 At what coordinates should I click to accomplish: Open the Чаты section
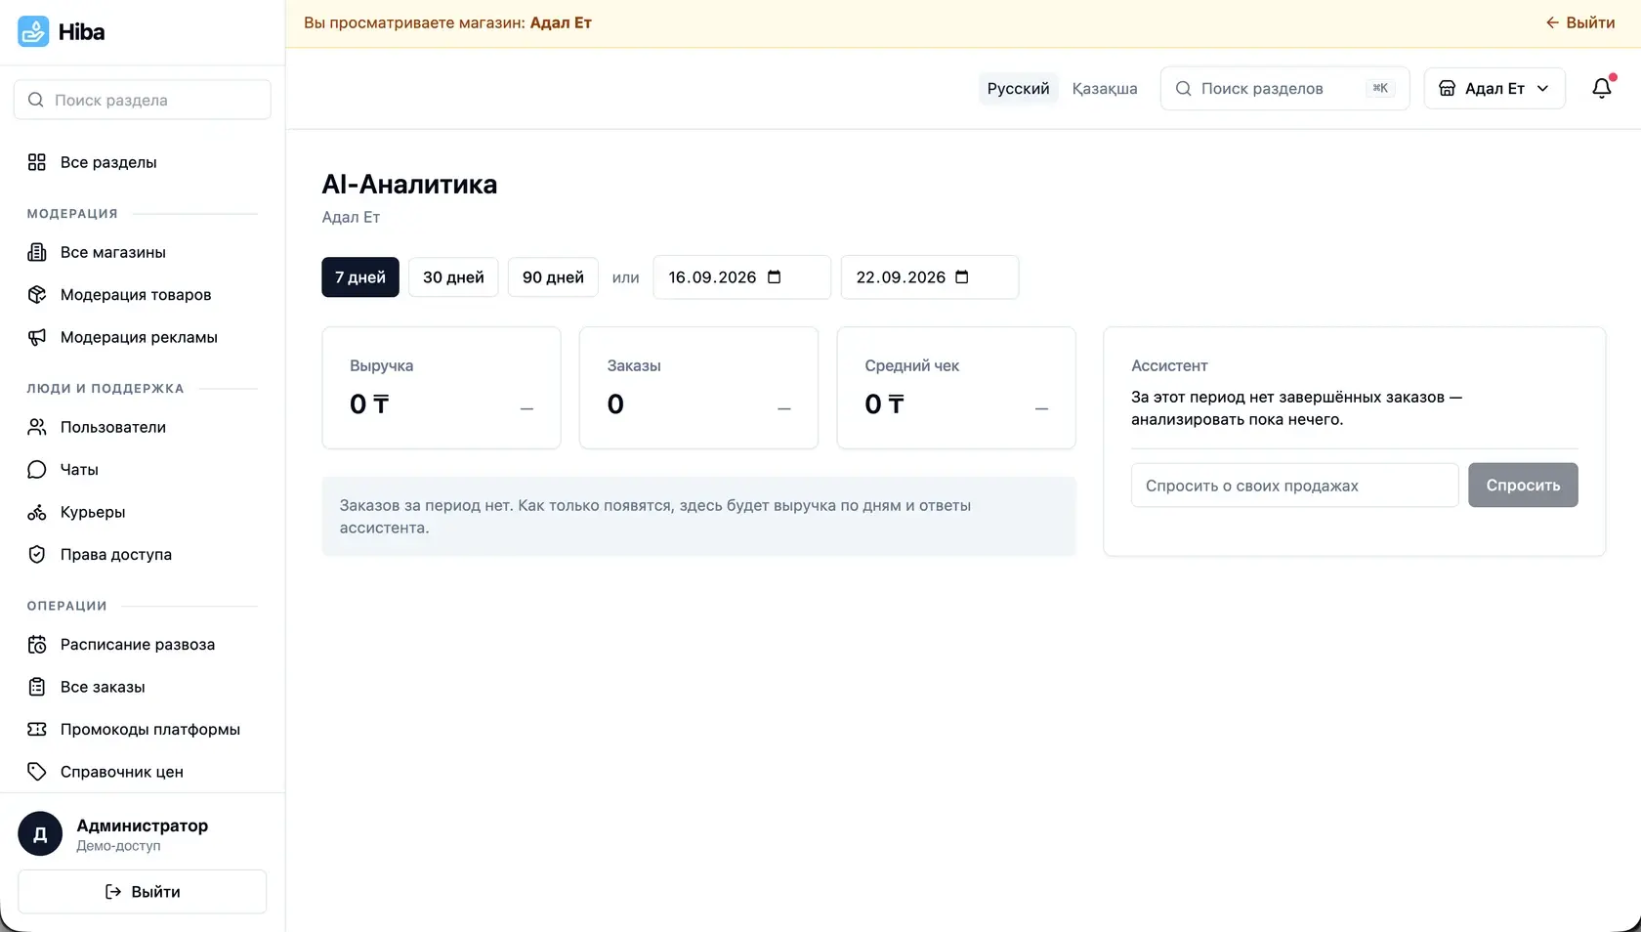143,469
